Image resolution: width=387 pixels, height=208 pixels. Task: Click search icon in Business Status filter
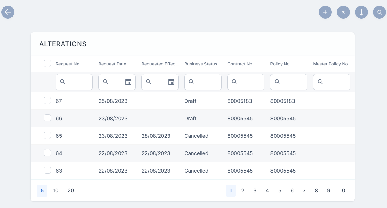click(191, 82)
